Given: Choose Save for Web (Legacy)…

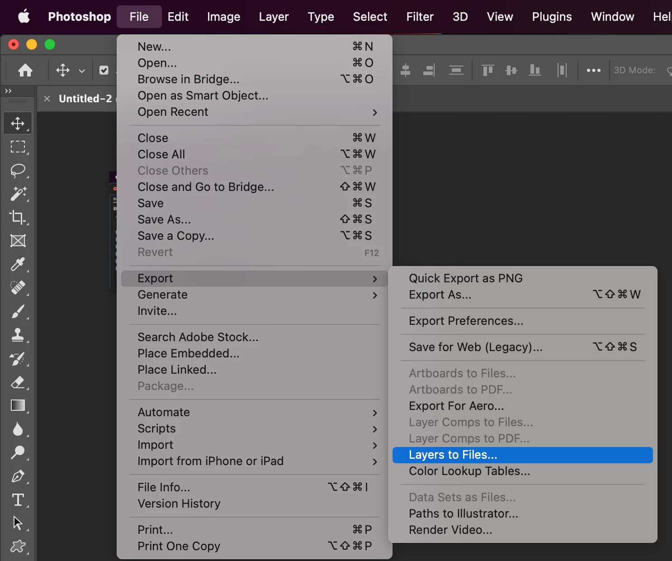Looking at the screenshot, I should [523, 347].
